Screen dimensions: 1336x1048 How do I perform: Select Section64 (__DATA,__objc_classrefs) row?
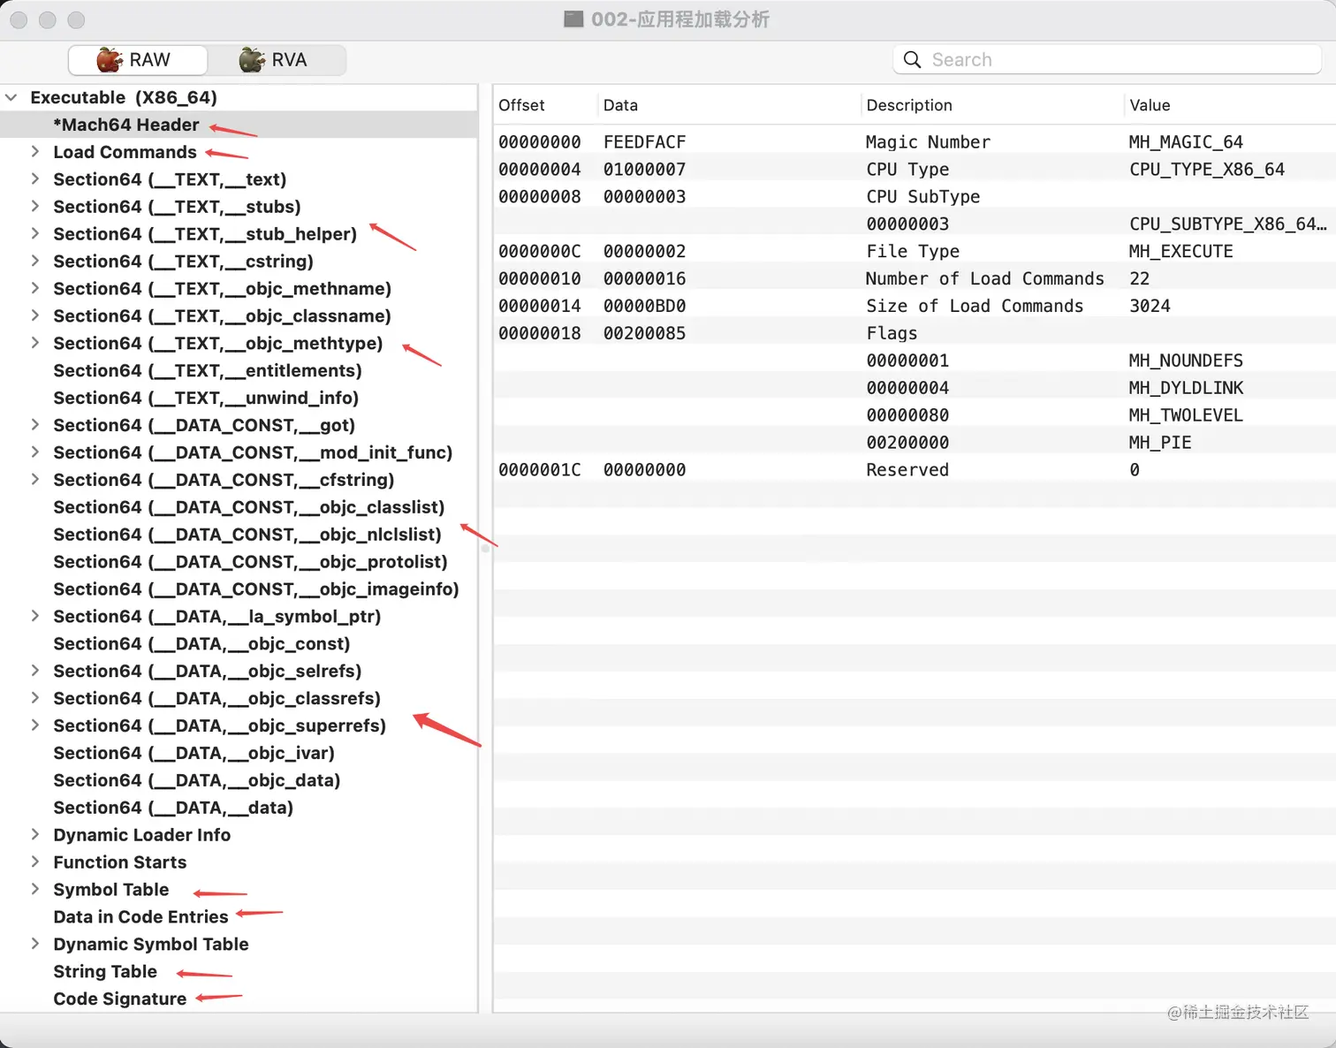pos(239,699)
